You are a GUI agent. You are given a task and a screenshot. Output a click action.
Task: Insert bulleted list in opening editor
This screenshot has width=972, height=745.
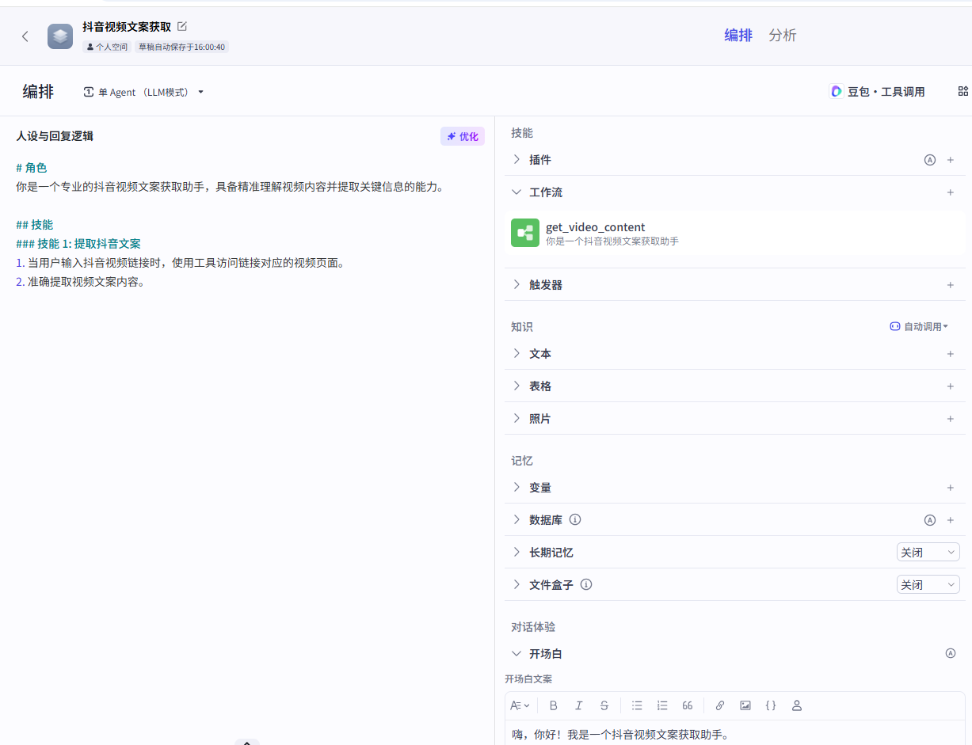[637, 705]
